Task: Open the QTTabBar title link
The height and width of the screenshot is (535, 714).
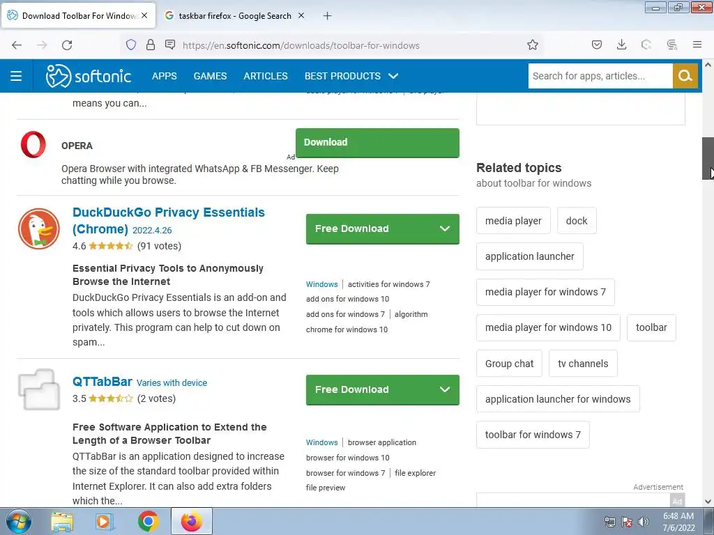Action: (102, 382)
